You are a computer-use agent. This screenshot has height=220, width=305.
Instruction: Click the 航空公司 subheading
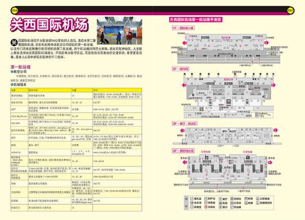(20, 72)
